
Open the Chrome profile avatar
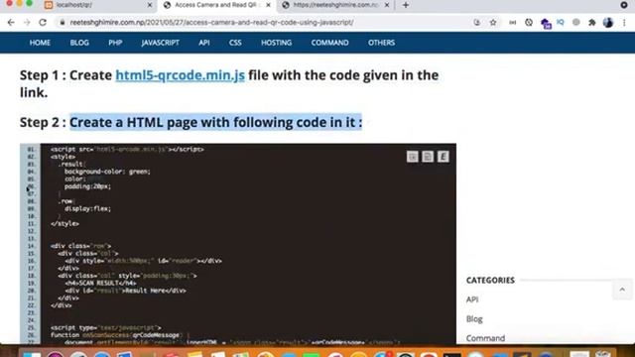click(x=608, y=23)
